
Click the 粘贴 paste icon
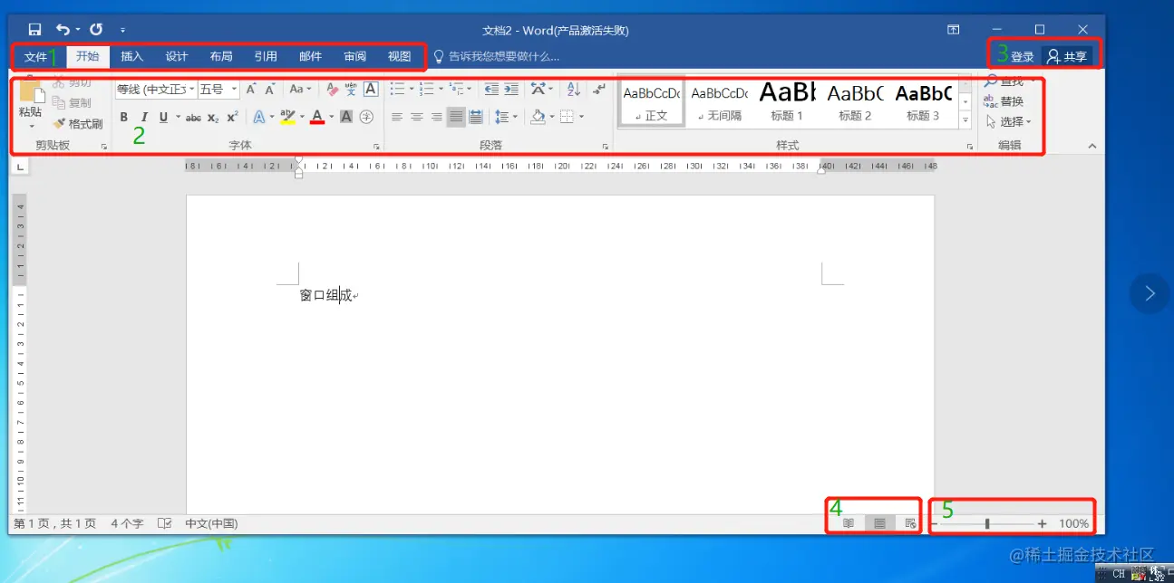point(31,91)
